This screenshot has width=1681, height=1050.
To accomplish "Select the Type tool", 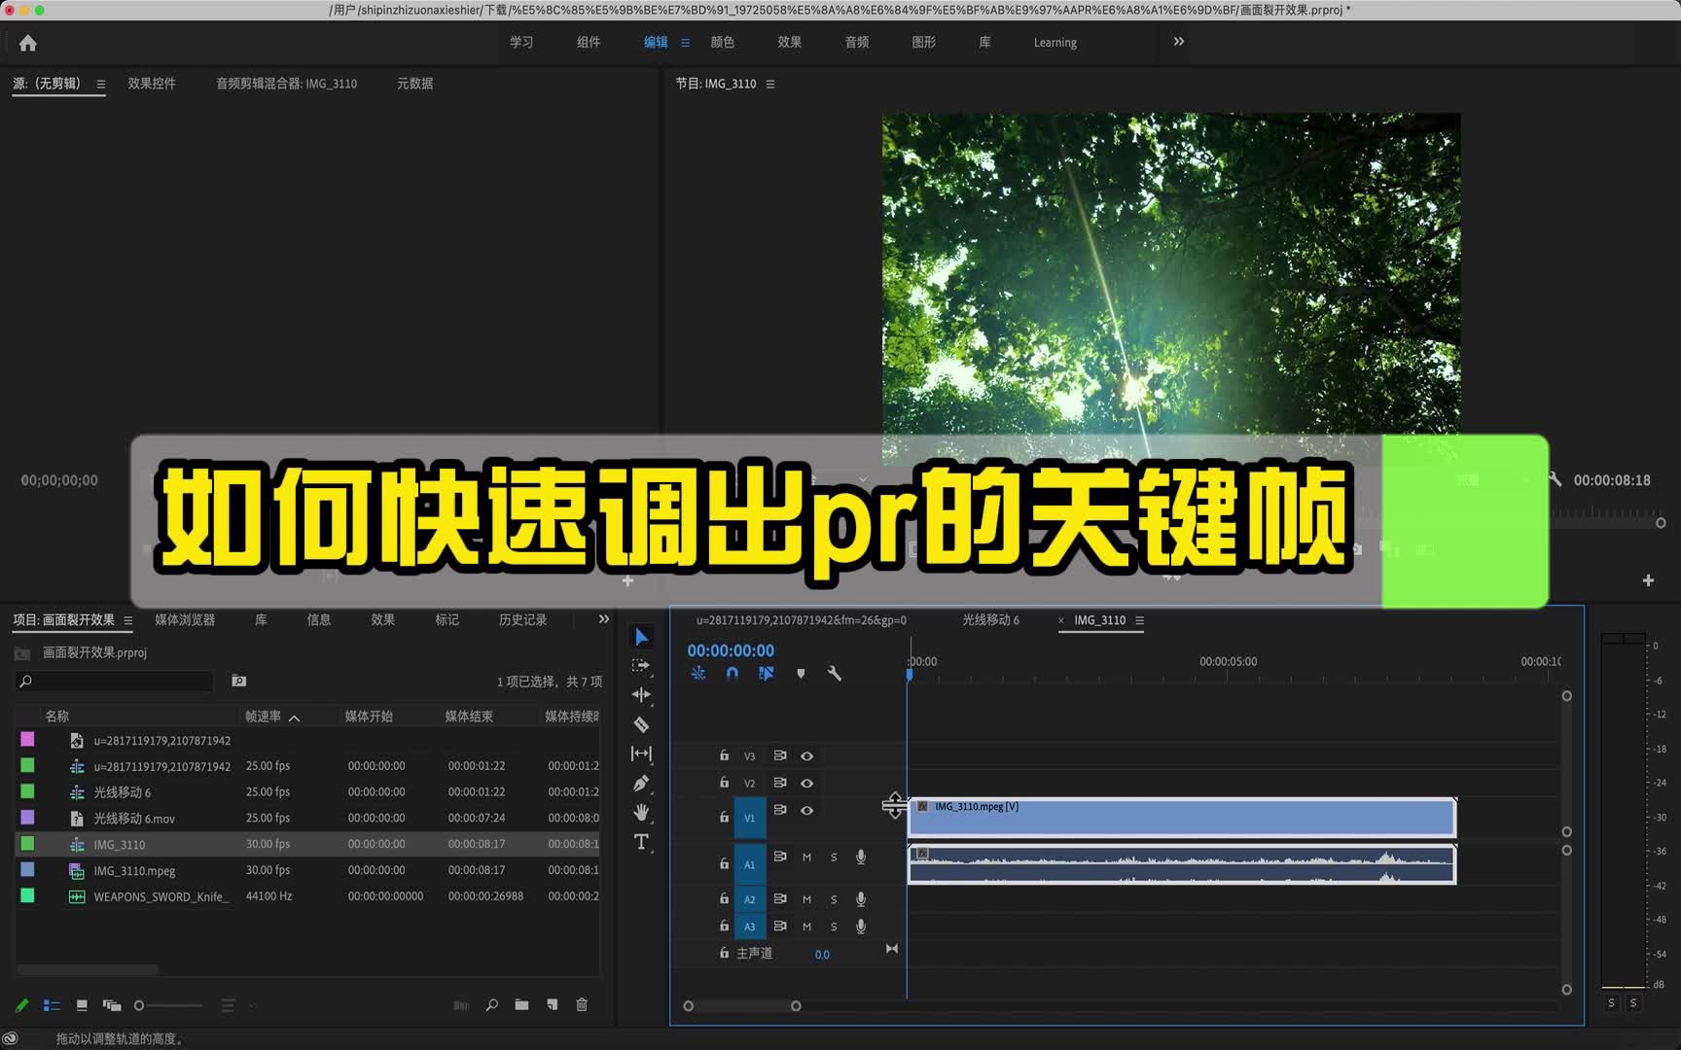I will pyautogui.click(x=641, y=842).
